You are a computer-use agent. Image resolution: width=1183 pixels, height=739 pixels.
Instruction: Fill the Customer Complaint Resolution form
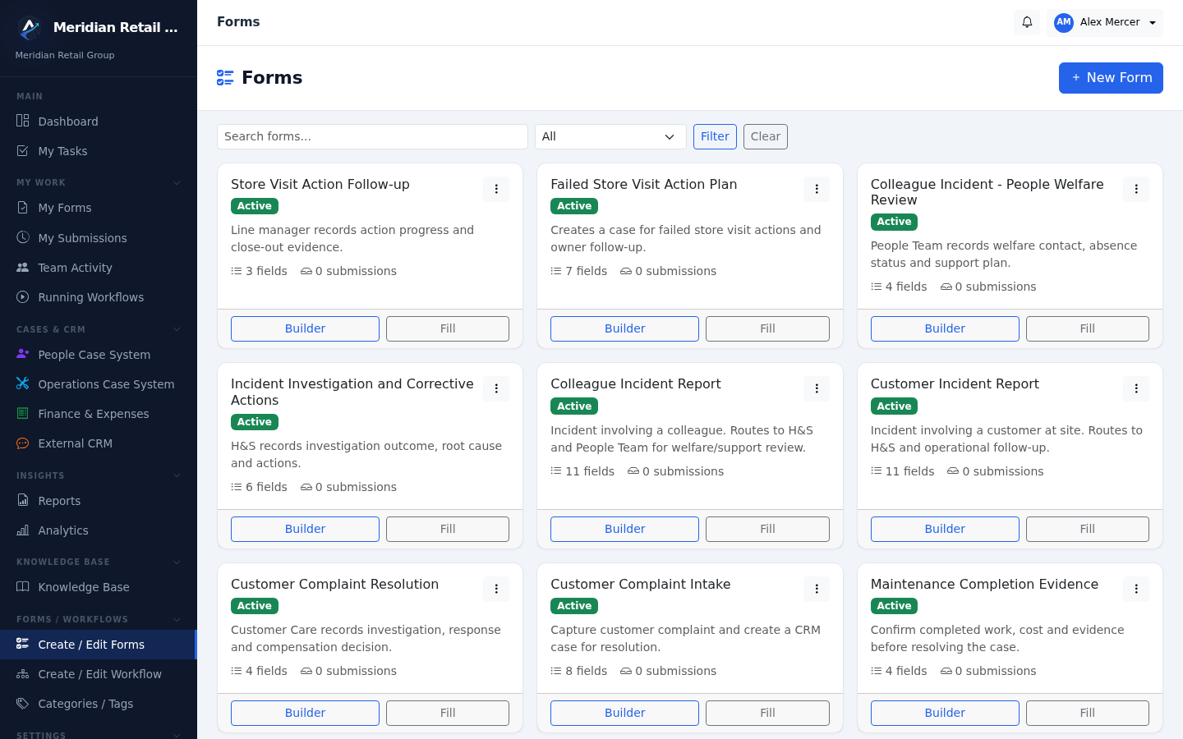[x=448, y=713]
